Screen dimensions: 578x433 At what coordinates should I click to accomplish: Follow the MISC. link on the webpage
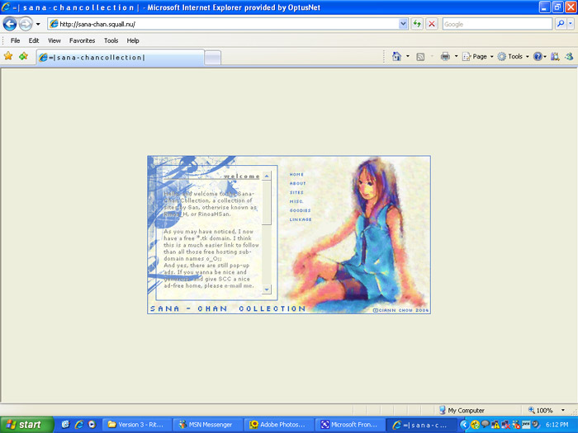click(x=296, y=201)
